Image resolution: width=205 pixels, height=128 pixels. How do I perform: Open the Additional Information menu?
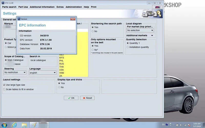pos(42,7)
